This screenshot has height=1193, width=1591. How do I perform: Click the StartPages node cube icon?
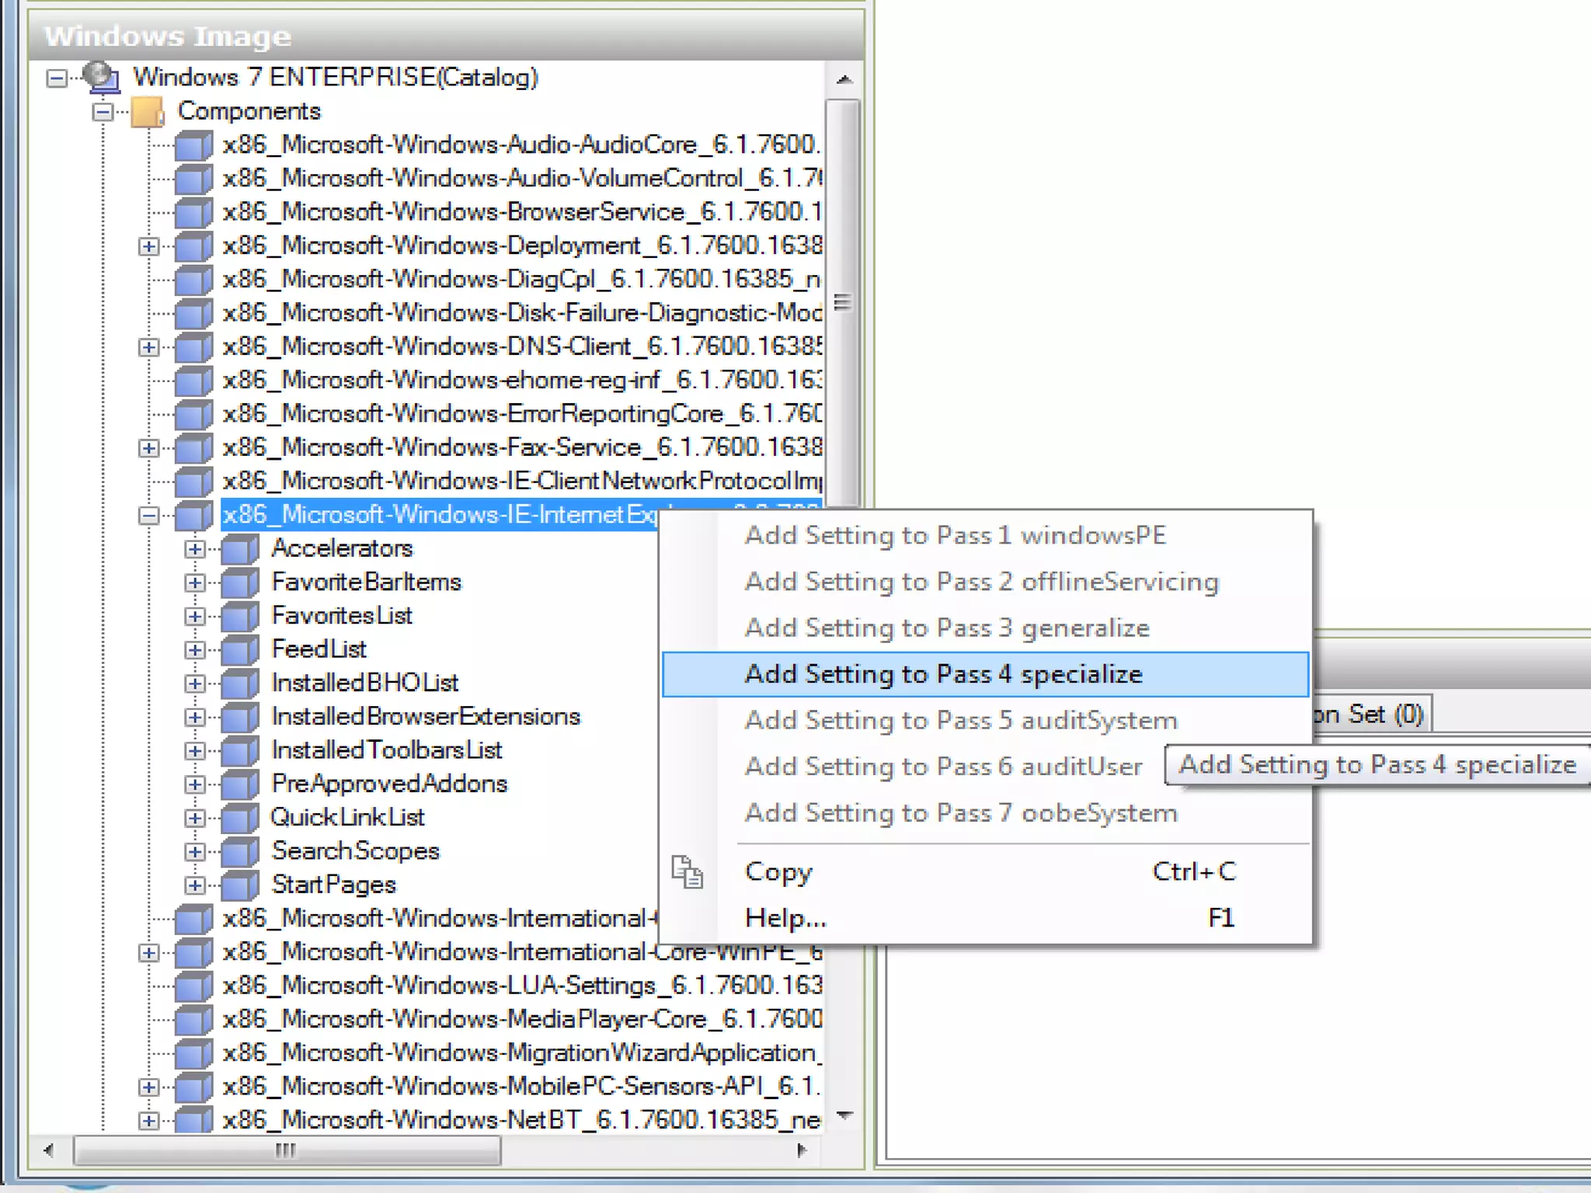(x=240, y=885)
